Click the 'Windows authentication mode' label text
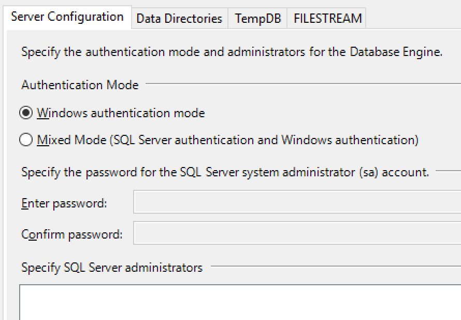 [121, 113]
